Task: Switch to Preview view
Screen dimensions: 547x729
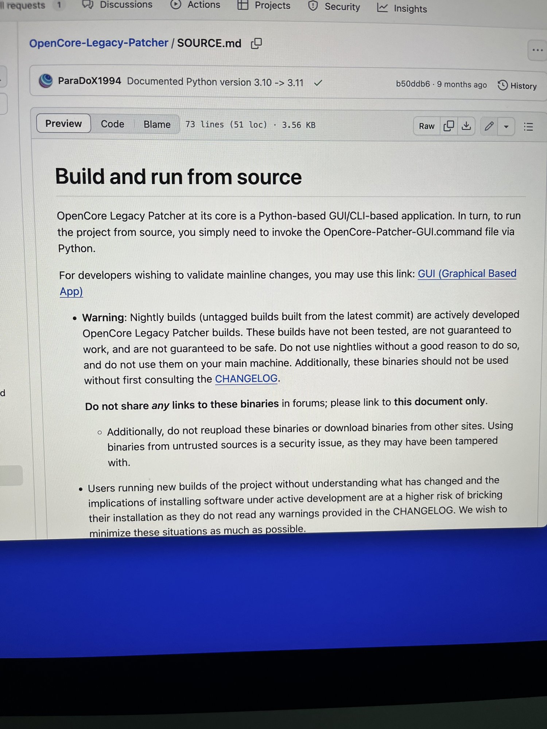Action: [63, 124]
